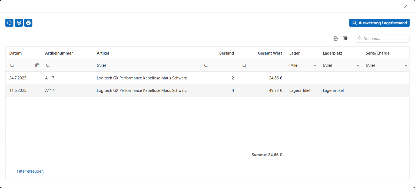Open the column chooser icon
Viewport: 415px width, 188px height.
click(345, 38)
